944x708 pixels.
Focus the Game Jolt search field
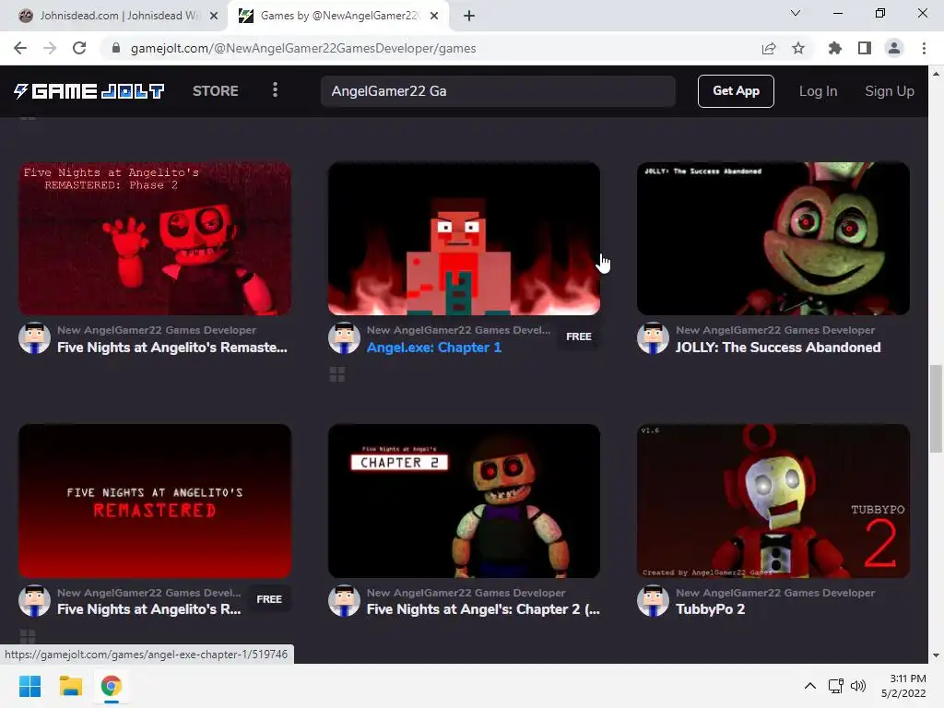click(498, 91)
